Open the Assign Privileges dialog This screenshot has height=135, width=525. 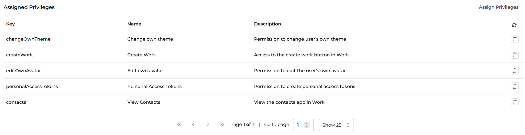tap(498, 7)
